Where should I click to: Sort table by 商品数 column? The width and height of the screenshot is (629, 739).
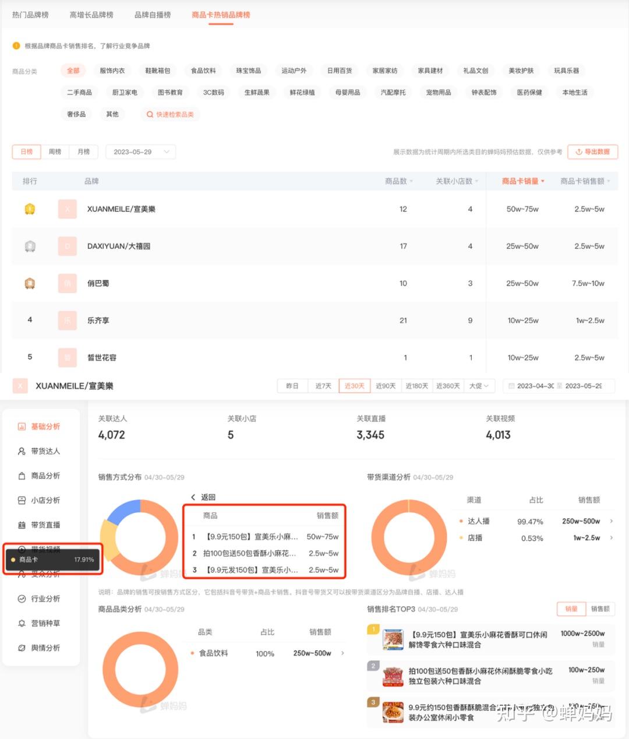tap(399, 181)
